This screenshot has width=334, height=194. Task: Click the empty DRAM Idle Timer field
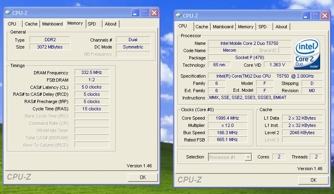click(x=92, y=131)
